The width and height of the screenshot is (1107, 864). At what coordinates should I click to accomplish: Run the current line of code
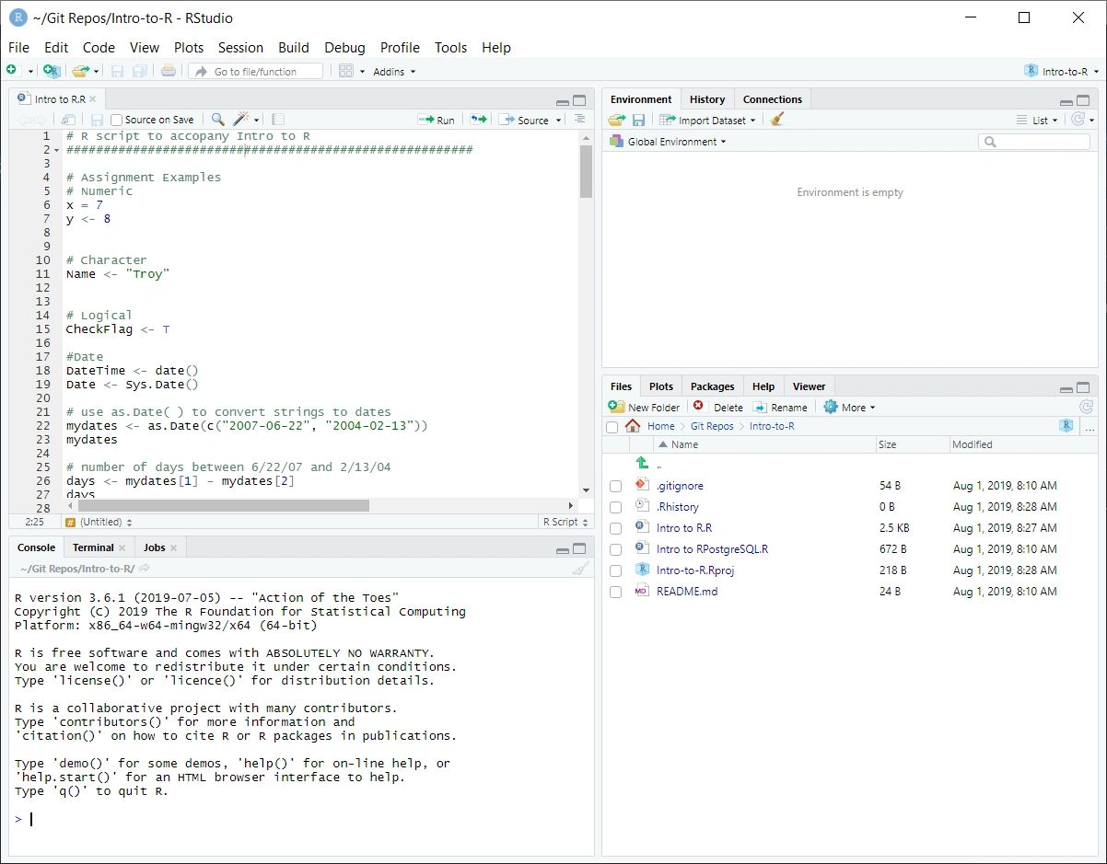click(437, 118)
